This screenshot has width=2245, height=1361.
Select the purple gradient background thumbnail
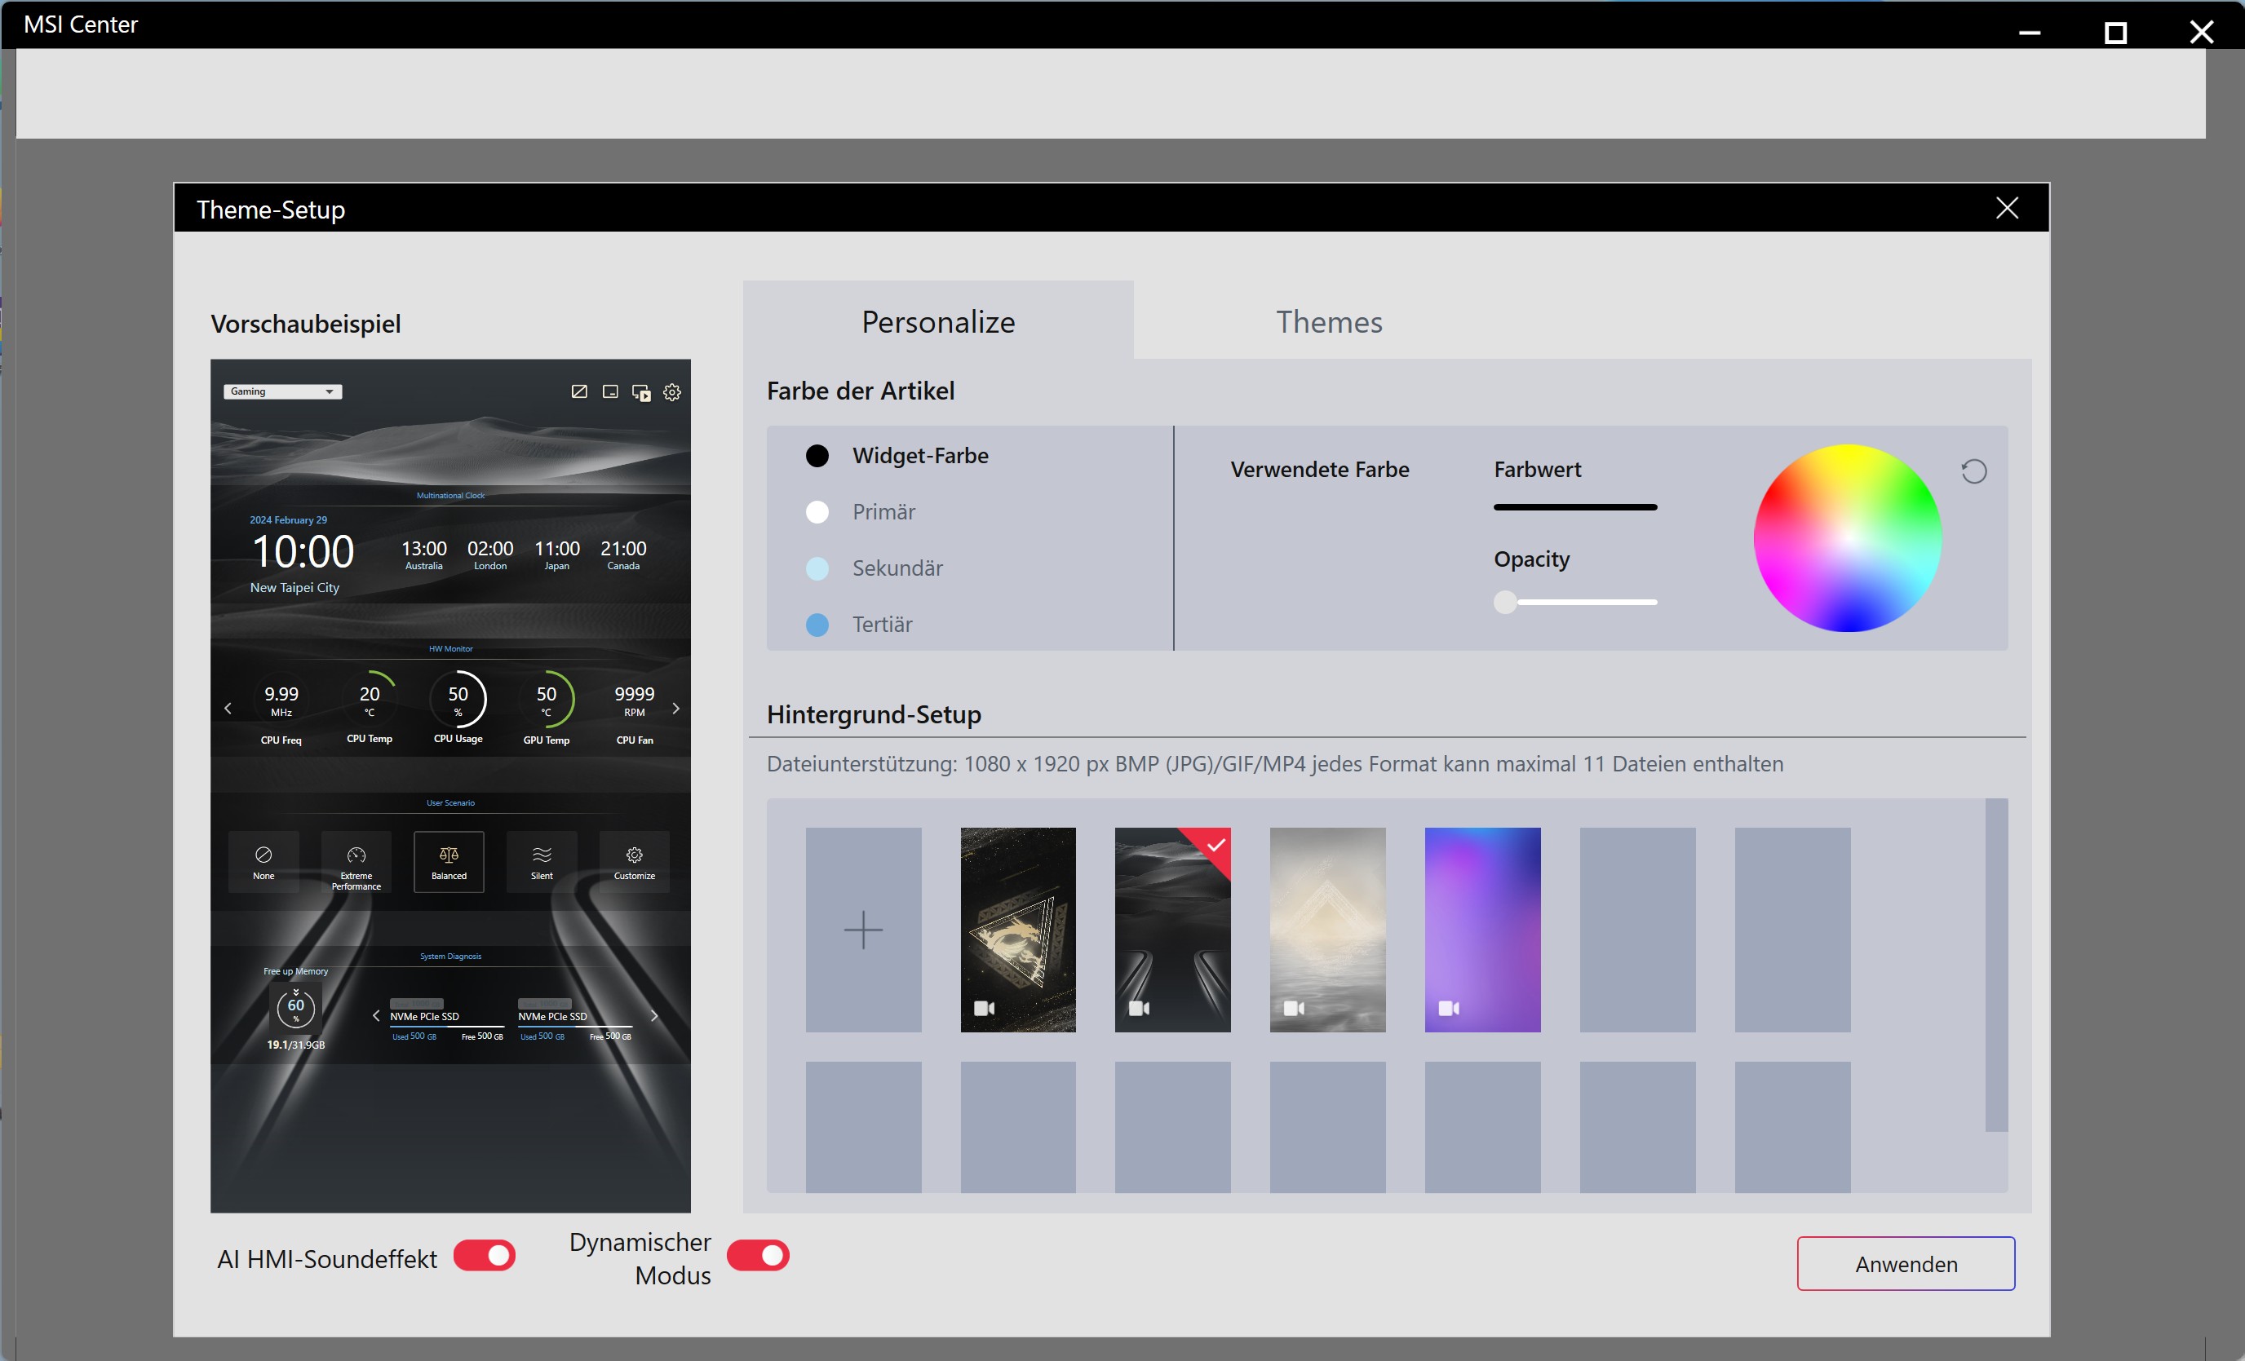point(1481,929)
